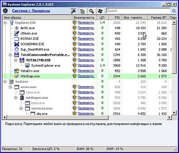Sort by ЦП column header
The height and width of the screenshot is (153, 179).
[103, 18]
